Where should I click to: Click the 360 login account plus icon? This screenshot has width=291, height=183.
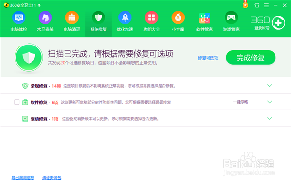[278, 23]
